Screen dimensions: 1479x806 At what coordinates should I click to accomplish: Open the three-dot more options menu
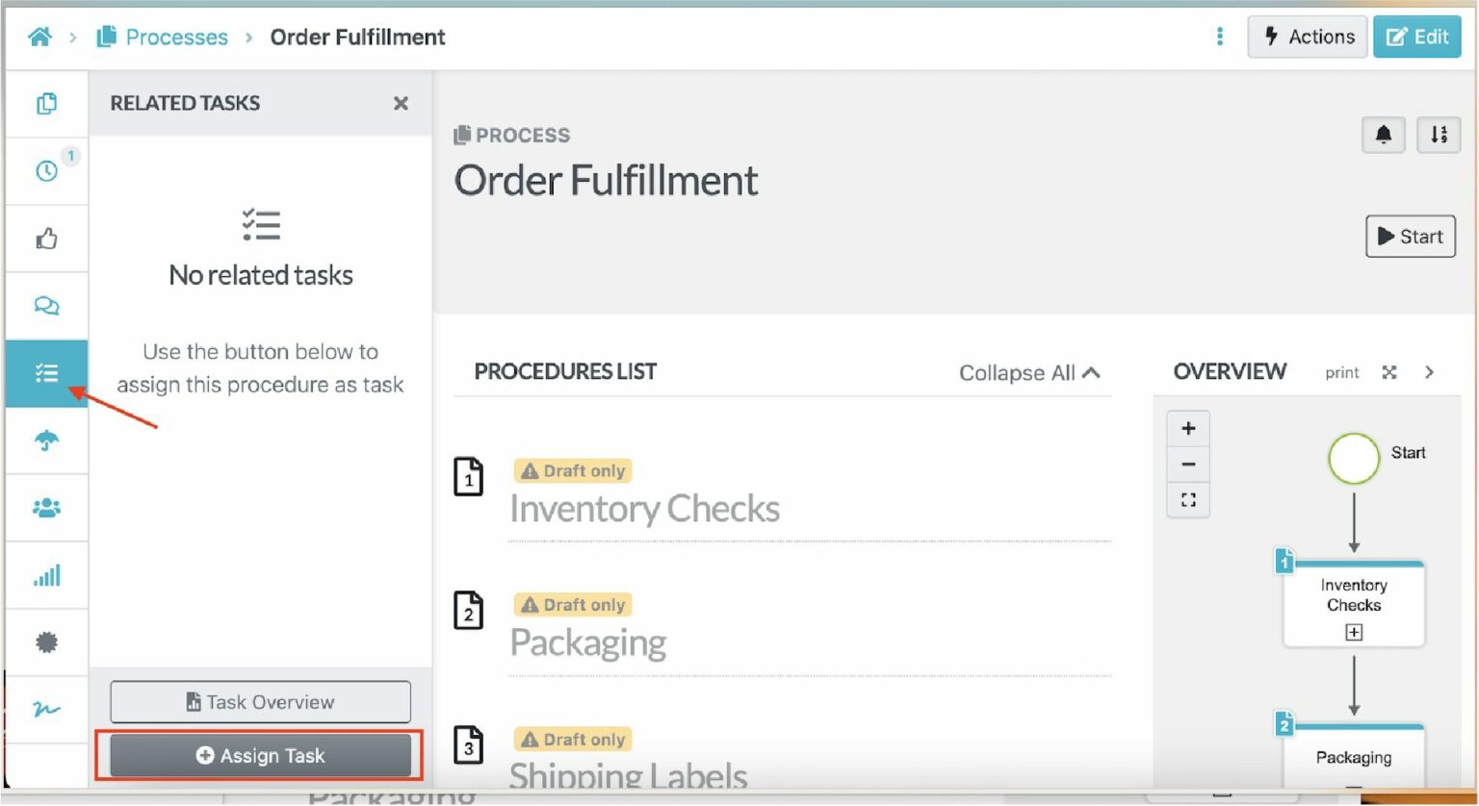coord(1220,37)
